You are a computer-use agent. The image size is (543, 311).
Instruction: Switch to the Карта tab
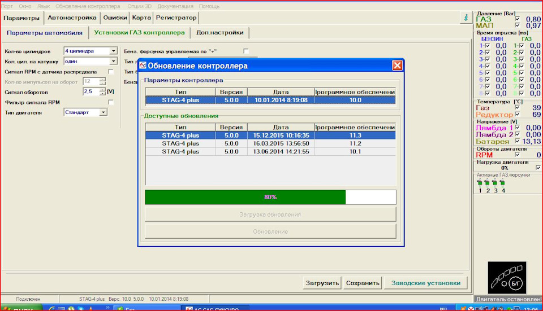tap(141, 17)
